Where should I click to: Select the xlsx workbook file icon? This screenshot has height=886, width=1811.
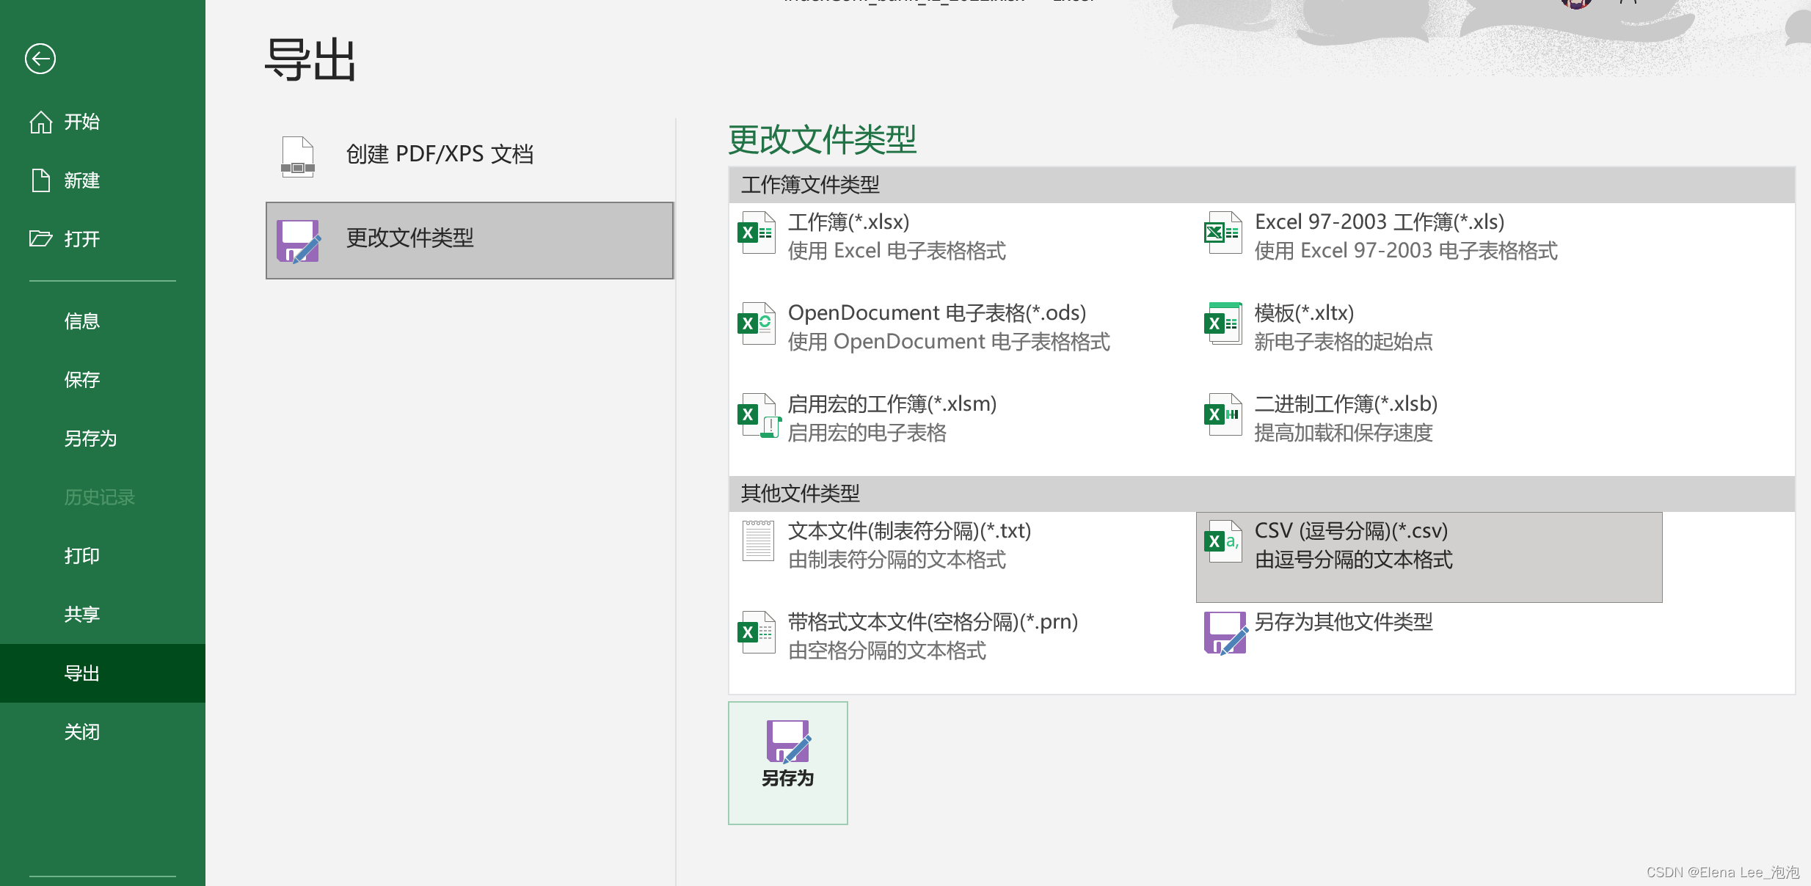757,233
